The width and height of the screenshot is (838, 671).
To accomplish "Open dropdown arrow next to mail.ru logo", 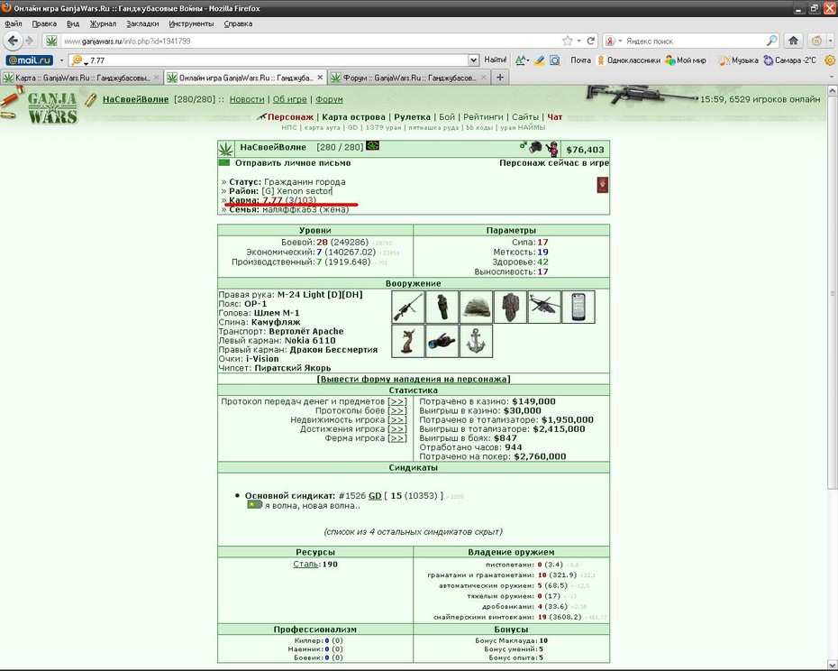I will tap(61, 60).
